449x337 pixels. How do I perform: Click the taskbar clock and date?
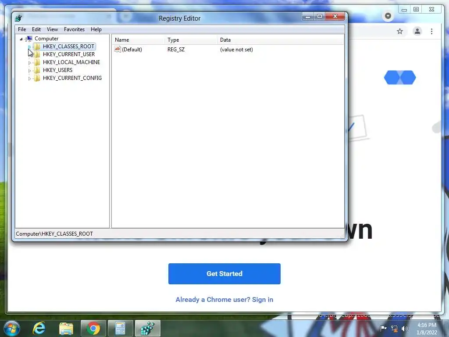coord(427,329)
